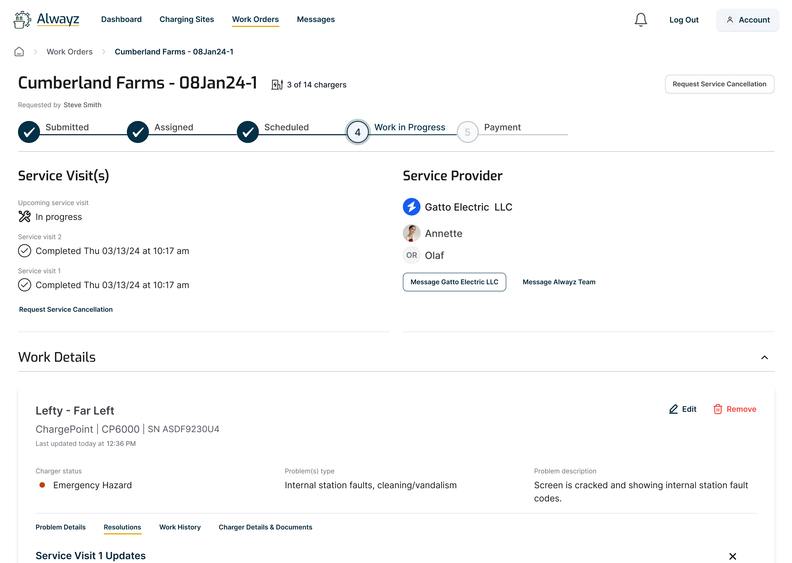
Task: Click the Account user icon
Action: click(730, 20)
